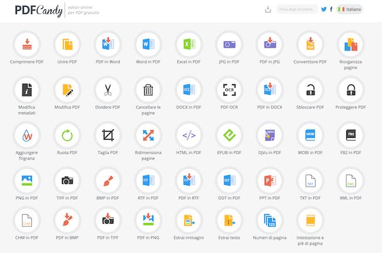Viewport: 382px width, 253px height.
Task: Click the "Comprimere PDF" label
Action: [27, 62]
